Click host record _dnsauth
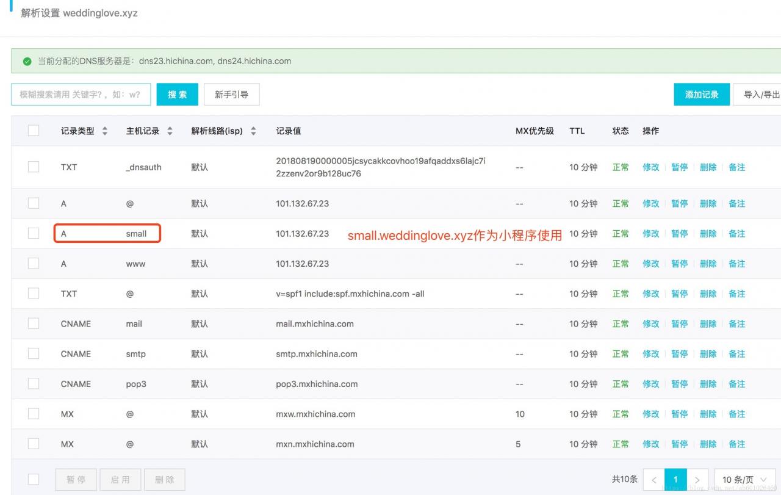 (144, 167)
